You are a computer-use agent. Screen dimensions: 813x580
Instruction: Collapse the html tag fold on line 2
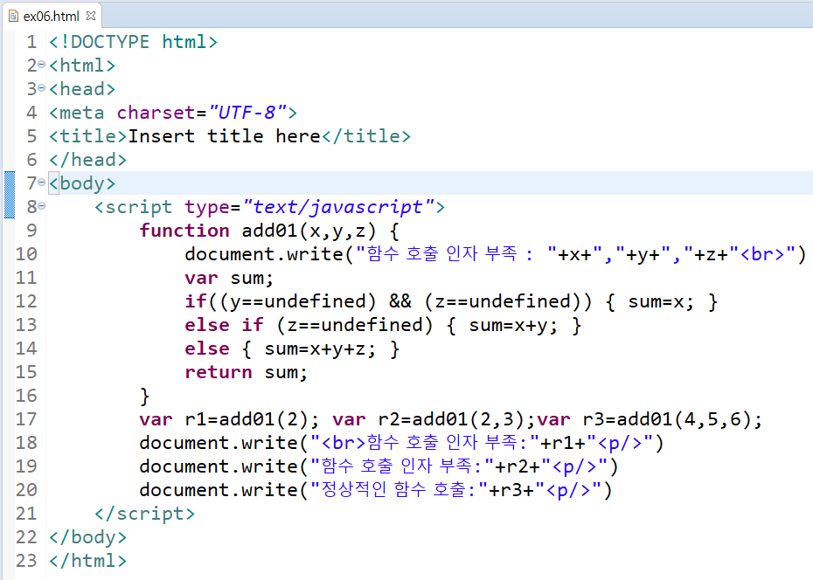coord(41,65)
